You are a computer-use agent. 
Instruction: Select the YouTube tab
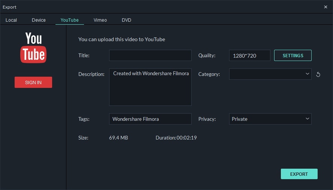[x=70, y=20]
